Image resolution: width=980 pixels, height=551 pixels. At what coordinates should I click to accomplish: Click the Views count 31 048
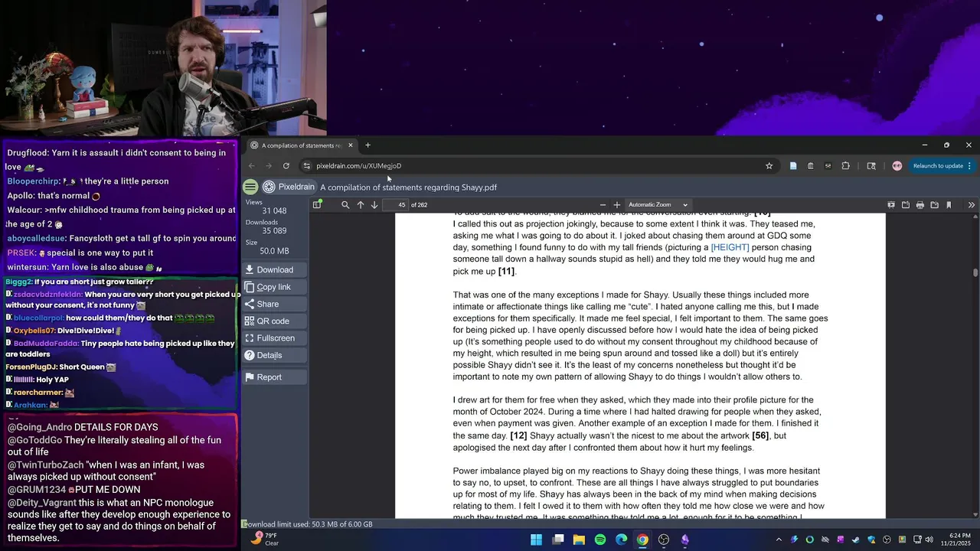(274, 210)
